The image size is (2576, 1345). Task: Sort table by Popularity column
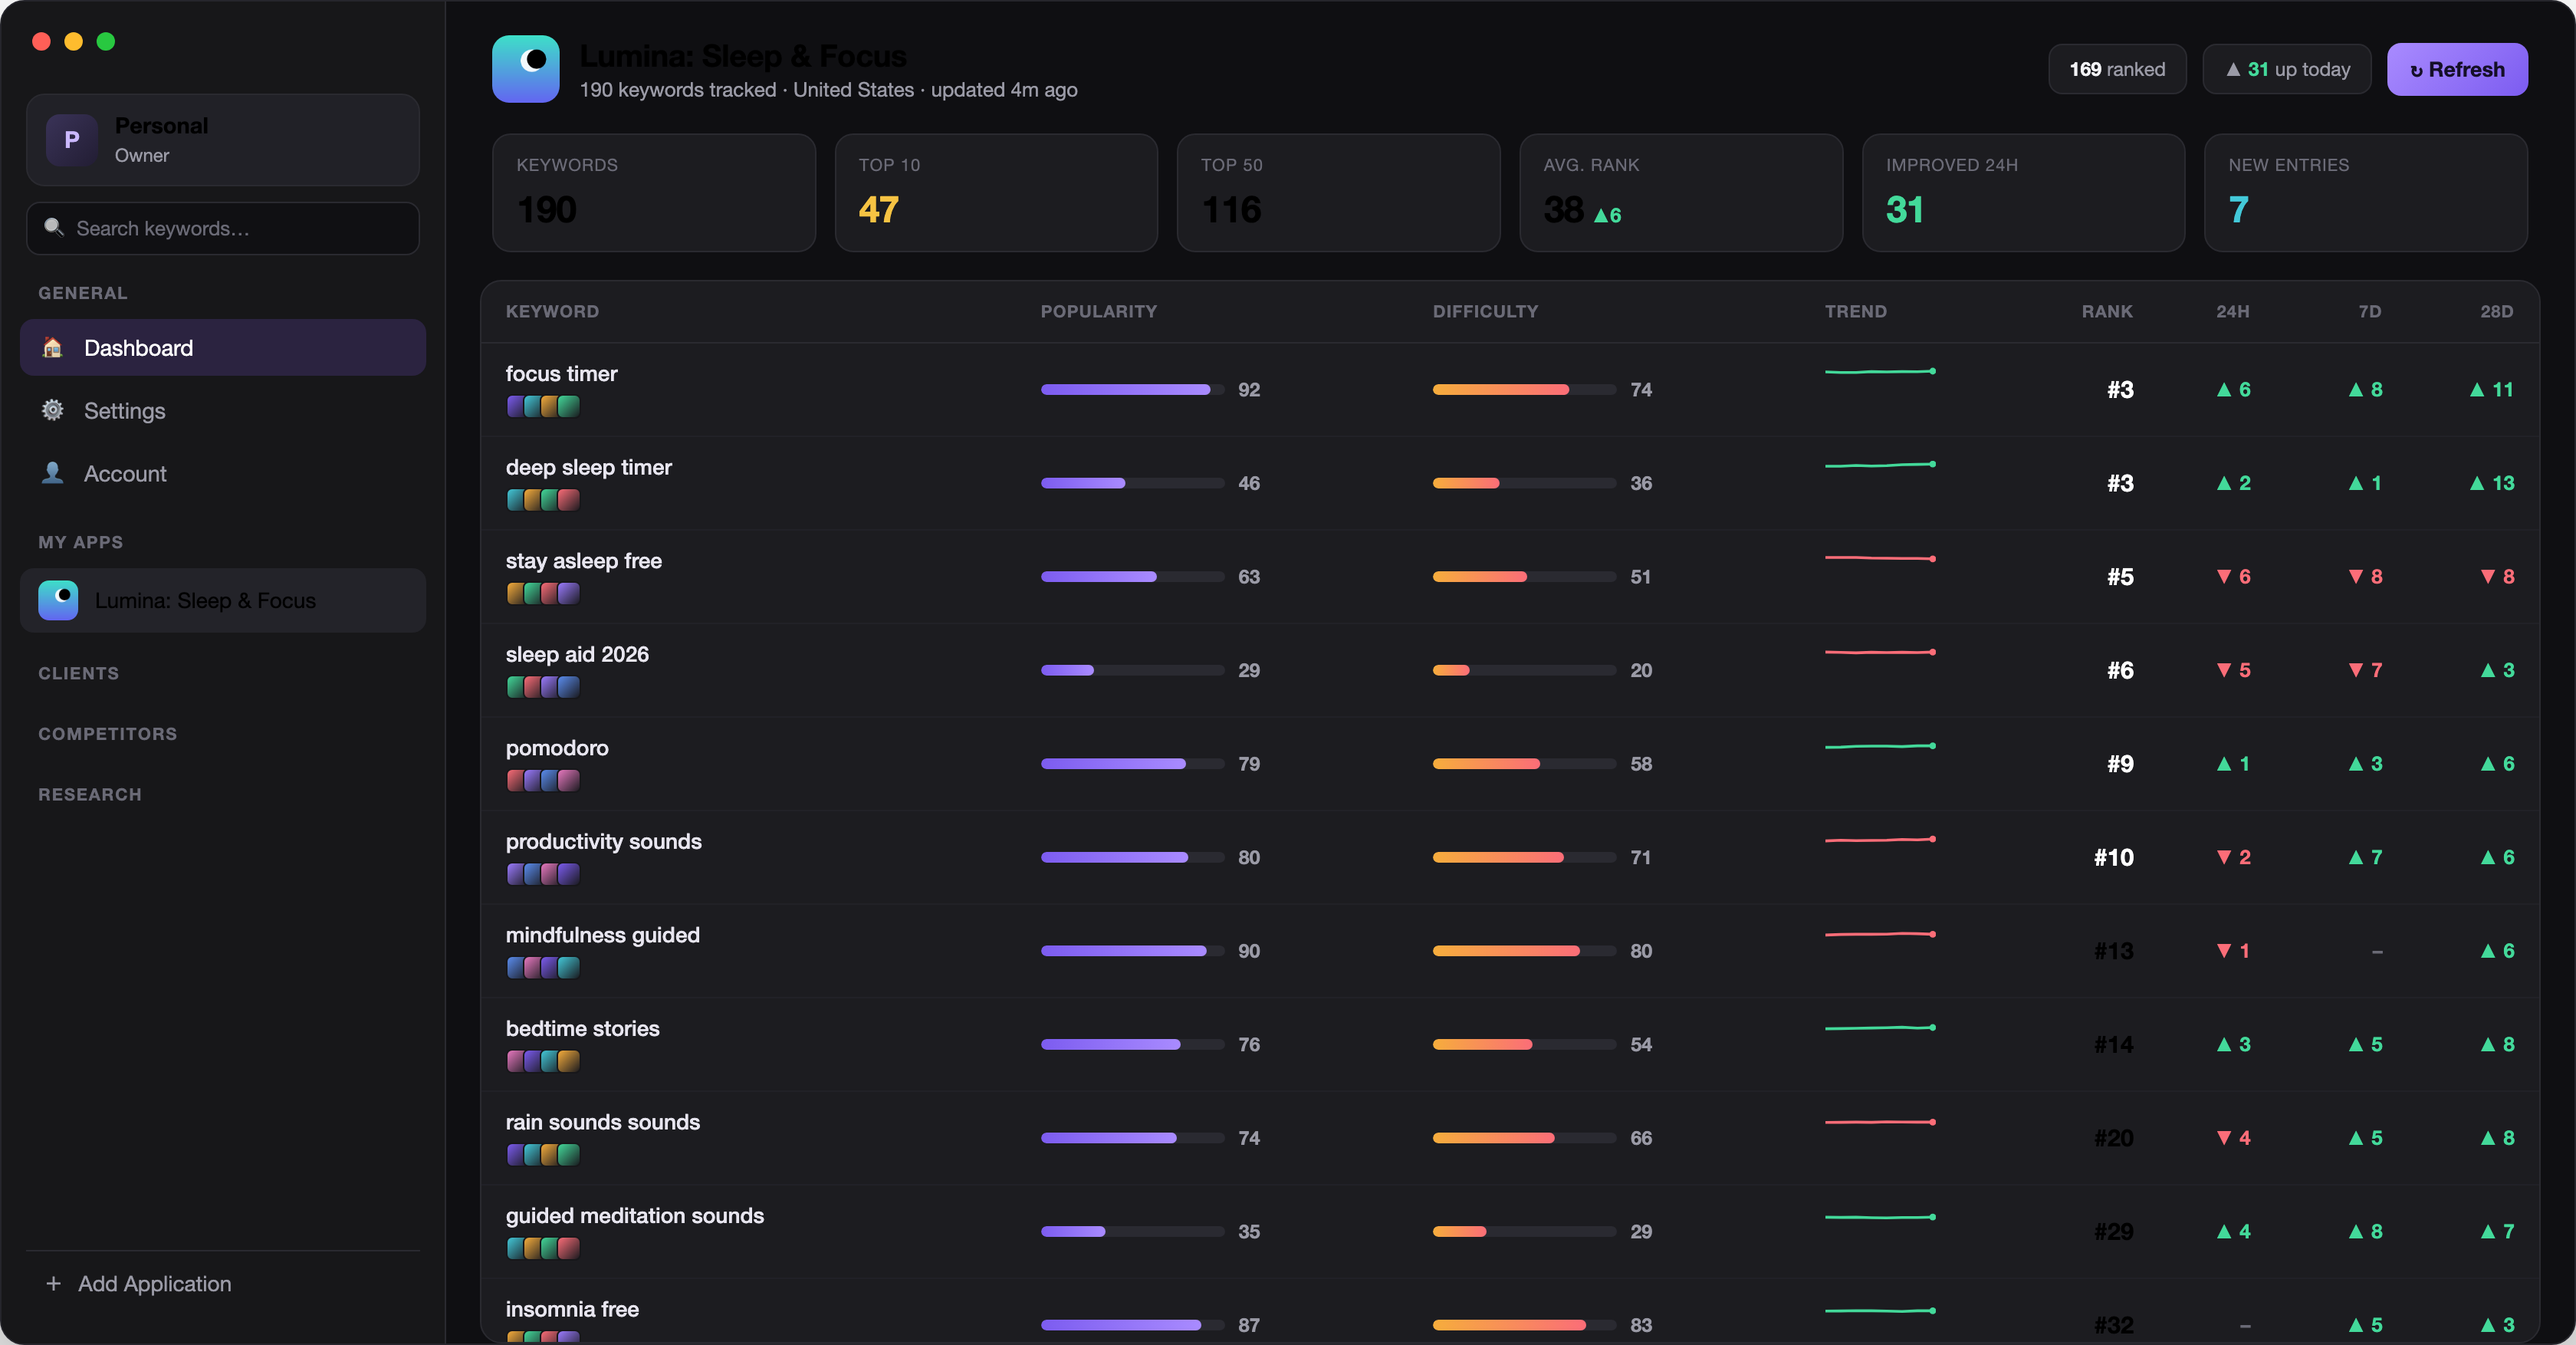pyautogui.click(x=1099, y=311)
